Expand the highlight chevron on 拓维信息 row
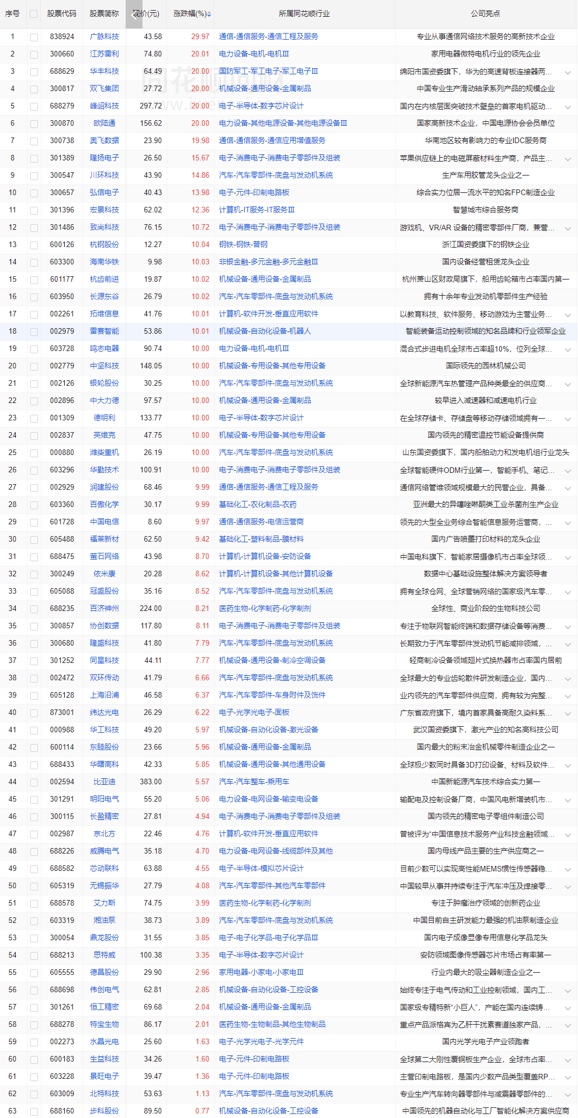 pyautogui.click(x=568, y=315)
